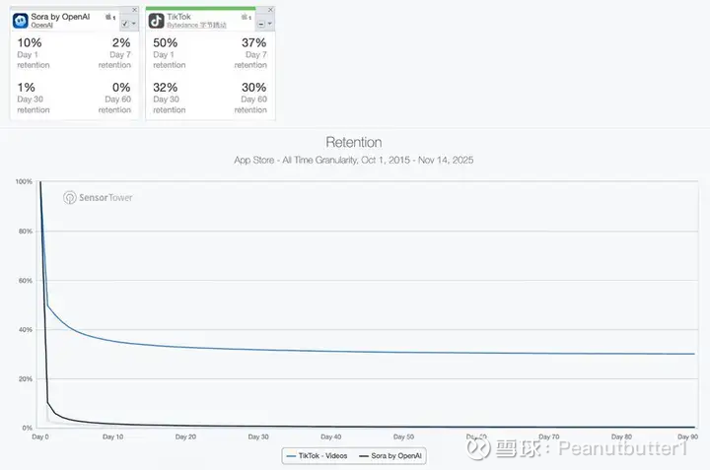Toggle the TikTok card selection checkbox
Viewport: 710px width, 470px height.
coord(259,22)
